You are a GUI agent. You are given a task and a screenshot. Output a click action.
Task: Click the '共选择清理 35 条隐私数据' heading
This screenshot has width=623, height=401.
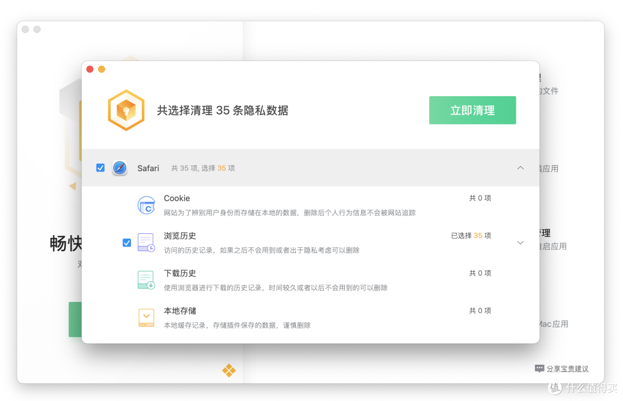coord(223,111)
